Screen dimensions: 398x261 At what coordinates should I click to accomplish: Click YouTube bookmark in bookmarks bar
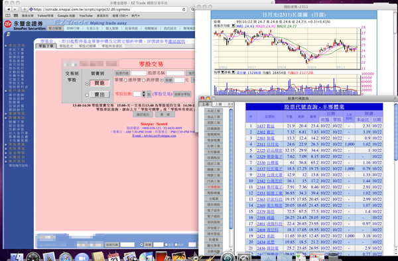[86, 16]
